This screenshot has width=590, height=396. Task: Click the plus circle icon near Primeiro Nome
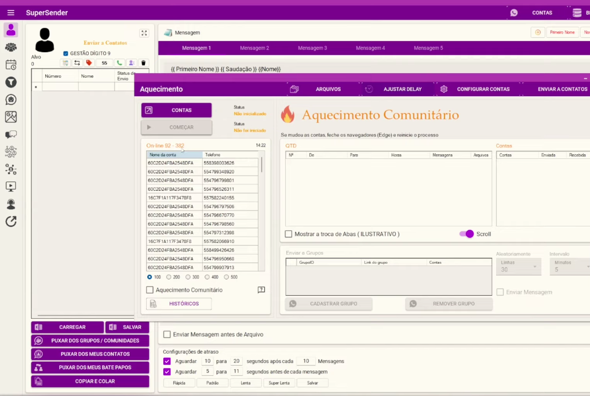(x=538, y=32)
